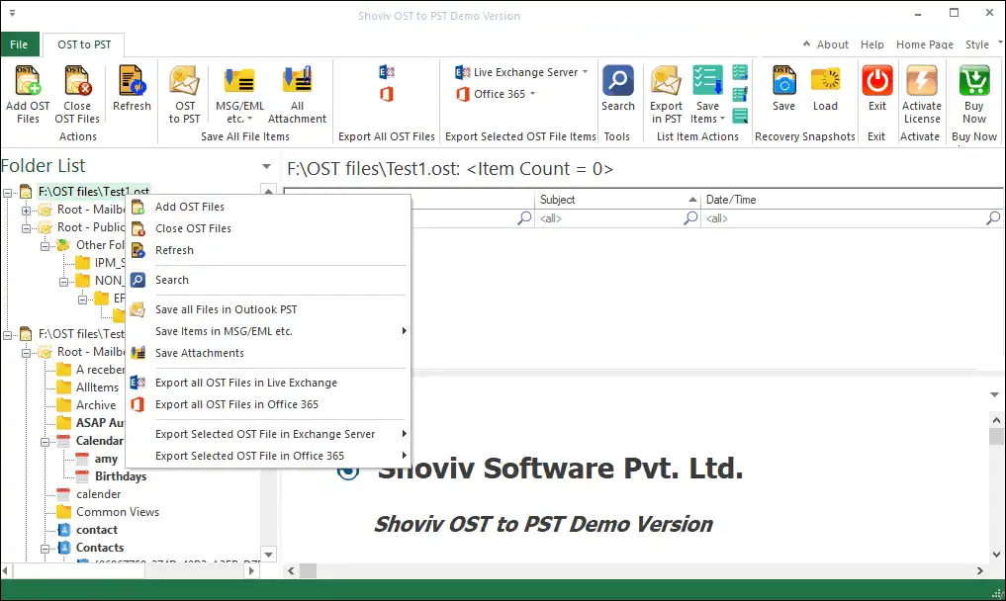1006x601 pixels.
Task: Open Live Exchange Server dropdown
Action: (521, 72)
